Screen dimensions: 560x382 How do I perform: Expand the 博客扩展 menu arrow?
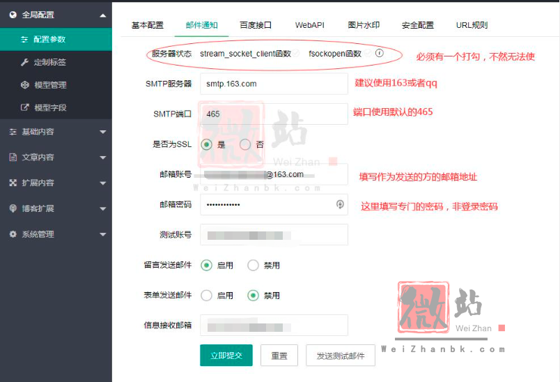tap(103, 208)
